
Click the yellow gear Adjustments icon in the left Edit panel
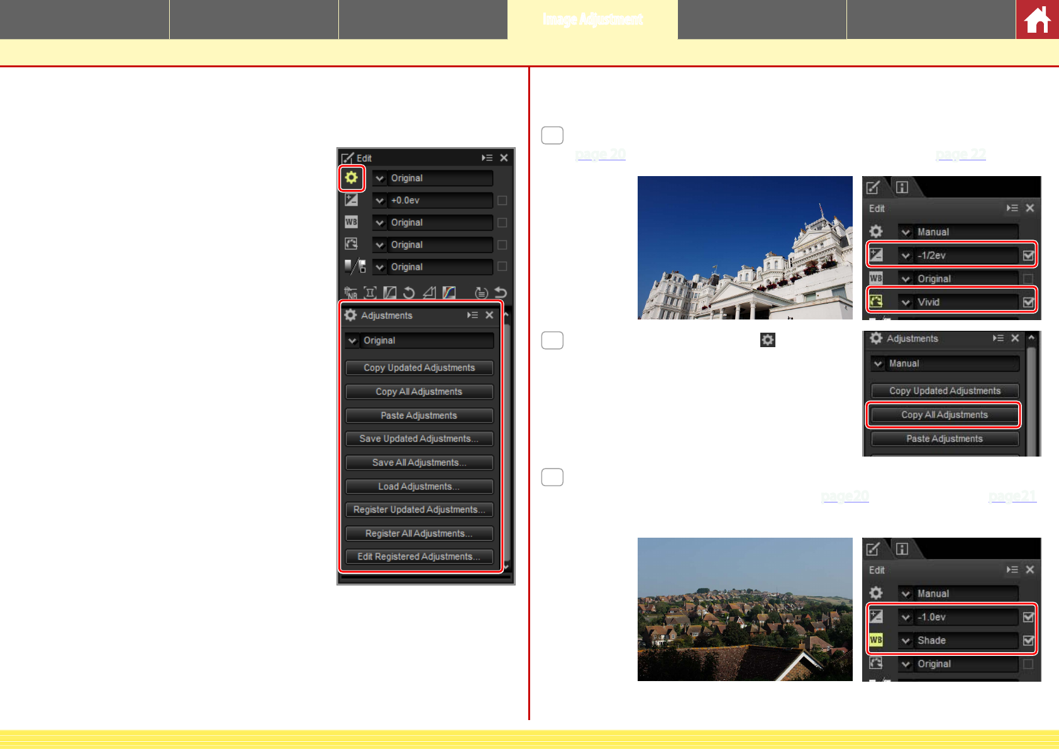point(351,178)
